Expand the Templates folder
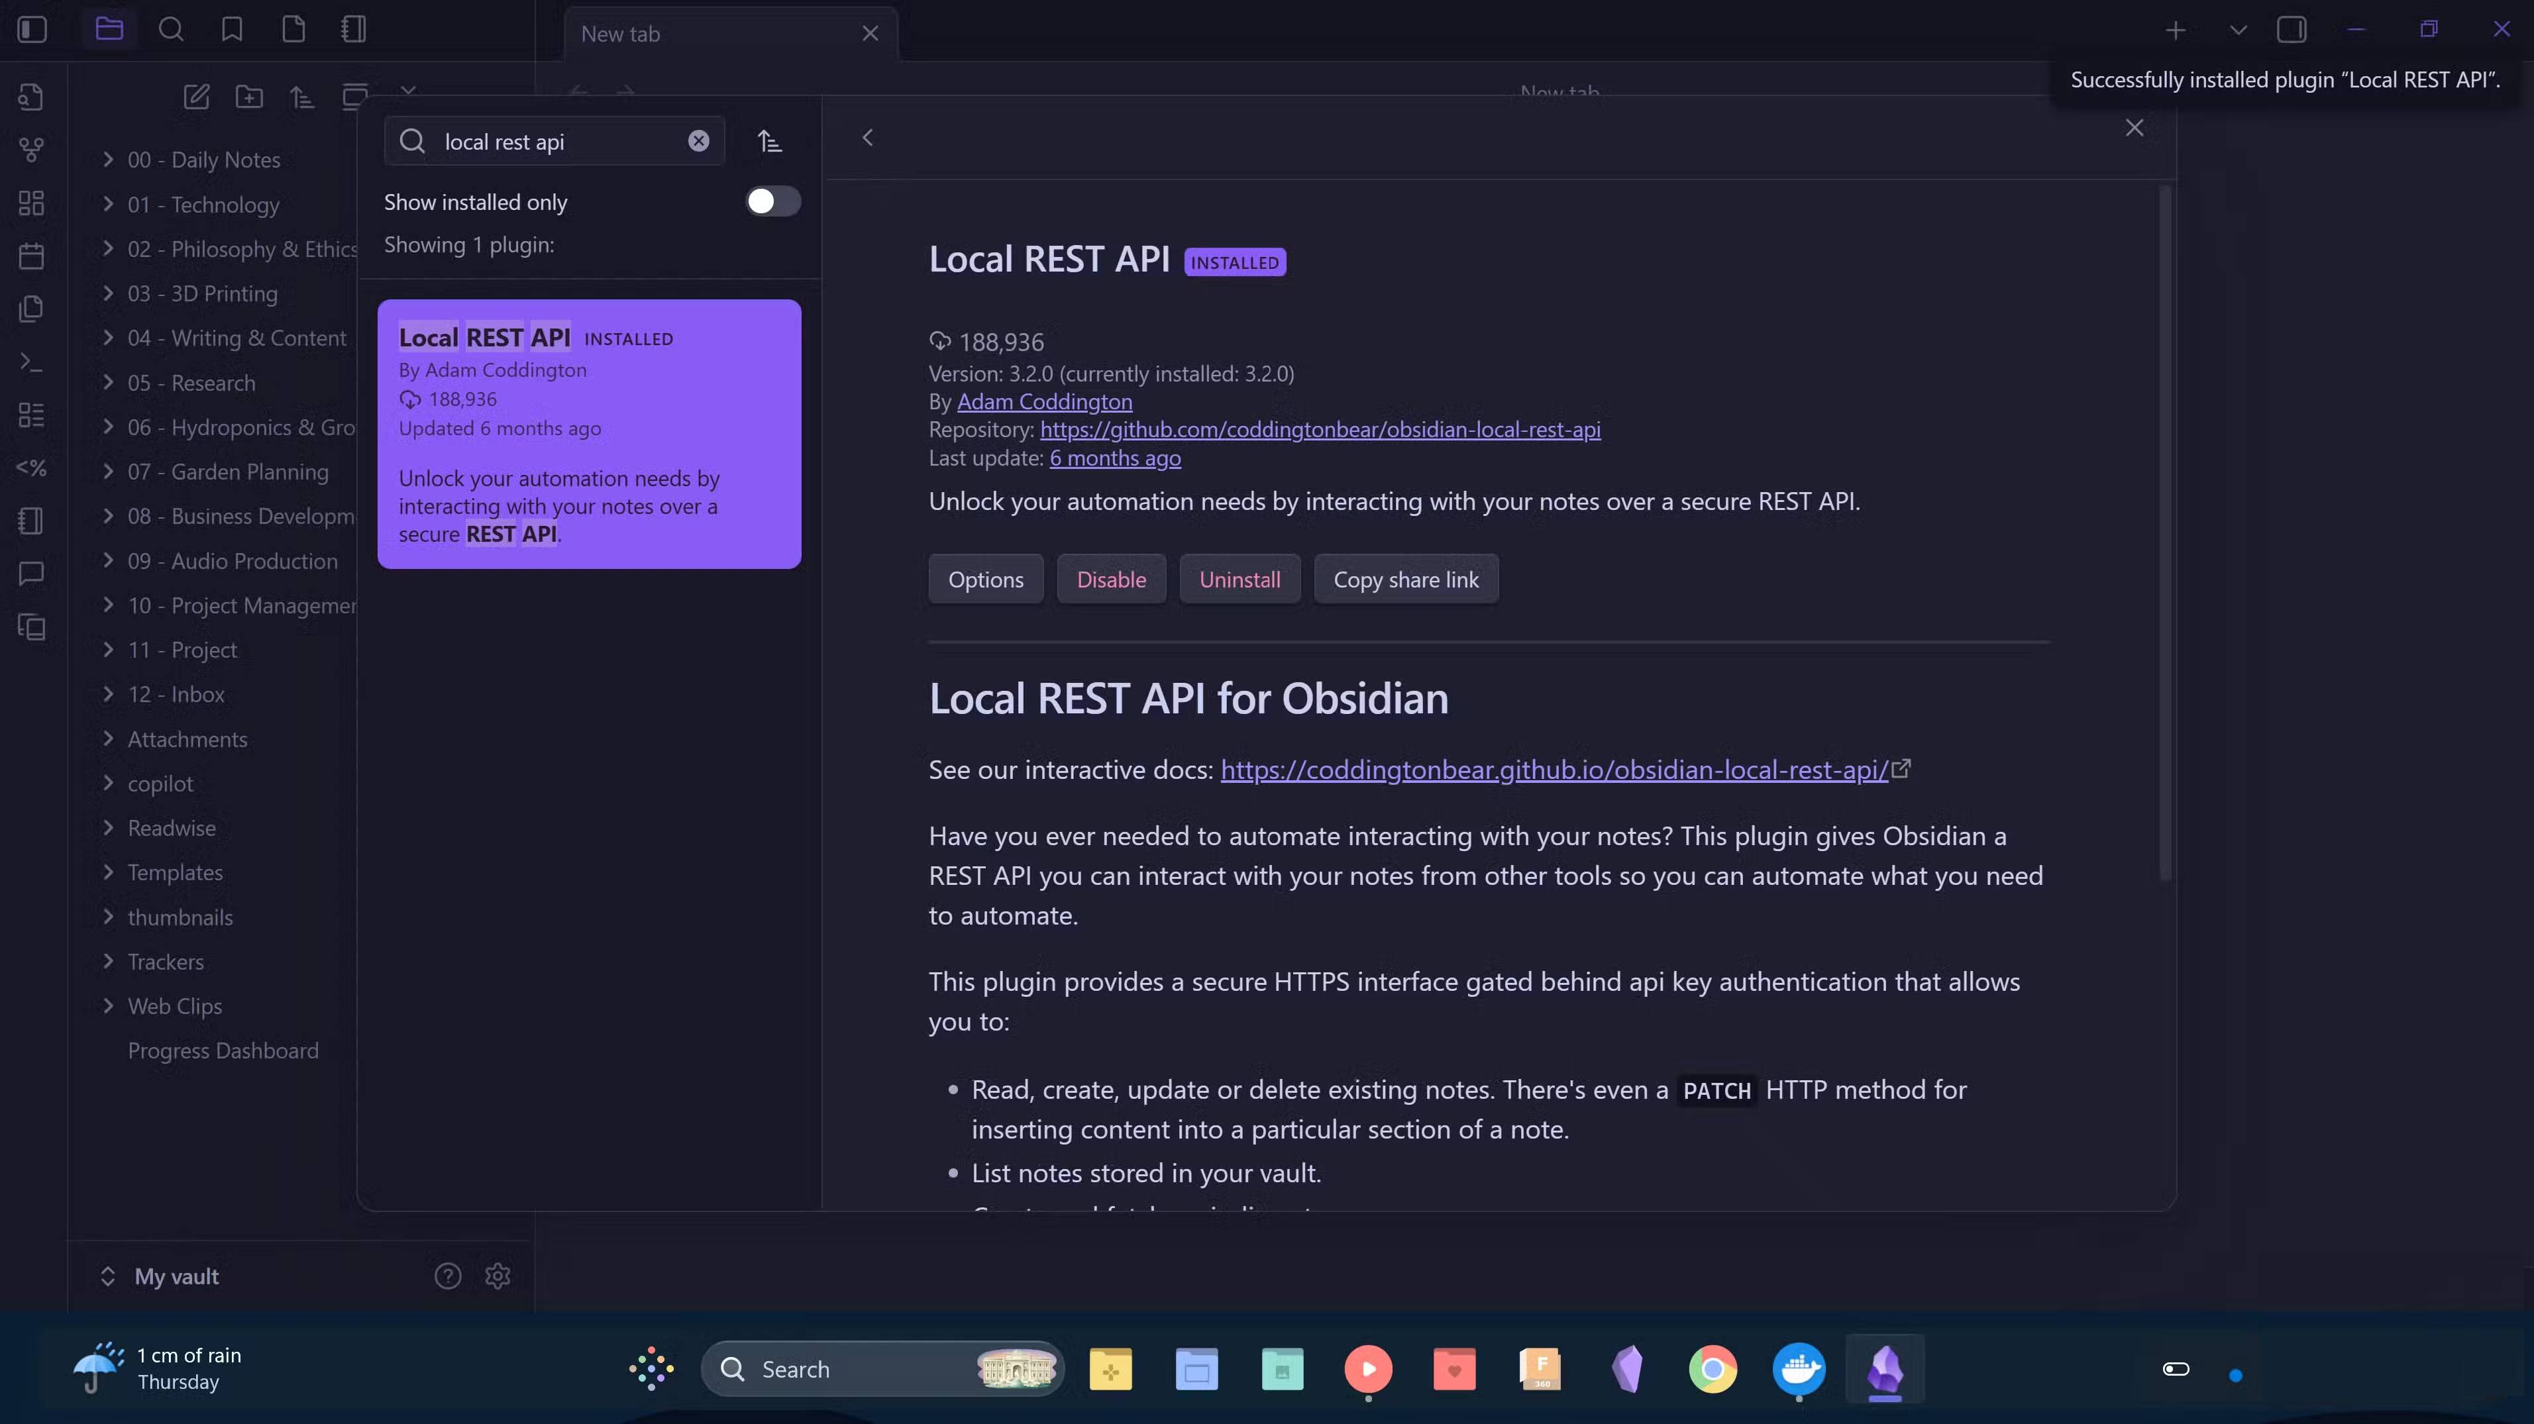Screen dimensions: 2534x1424 click(x=108, y=872)
